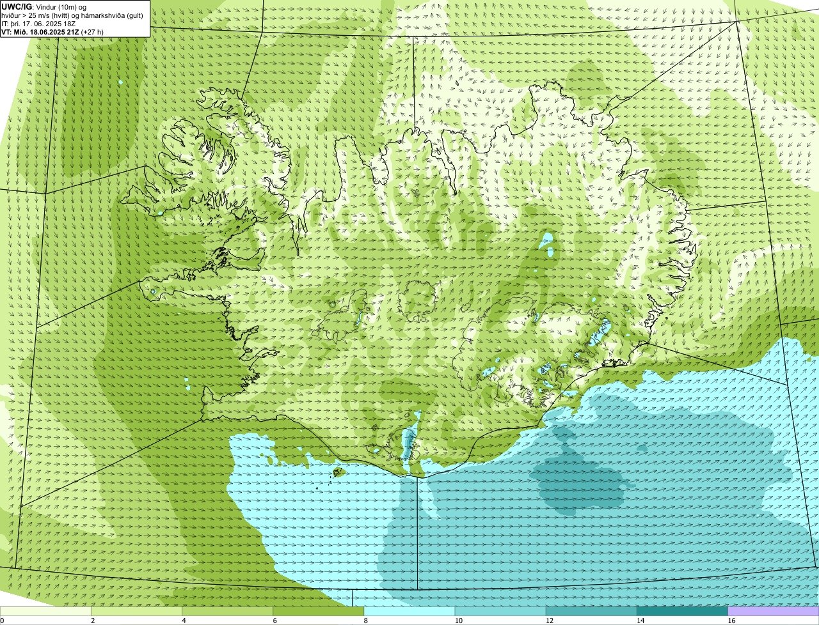Select the "VT: Mið. 18.06.2025 21Z (+27 h)" line
Image resolution: width=819 pixels, height=625 pixels.
point(53,31)
